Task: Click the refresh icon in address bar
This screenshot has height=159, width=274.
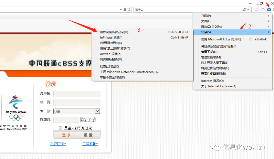Action: pos(129,10)
